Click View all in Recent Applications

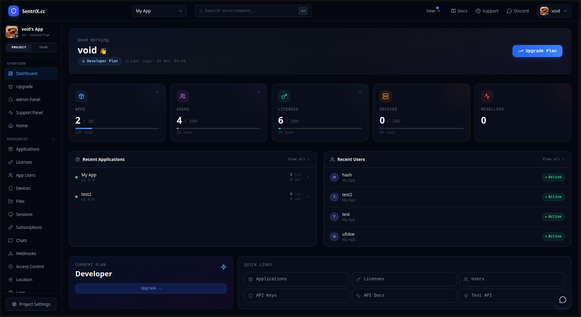click(298, 159)
